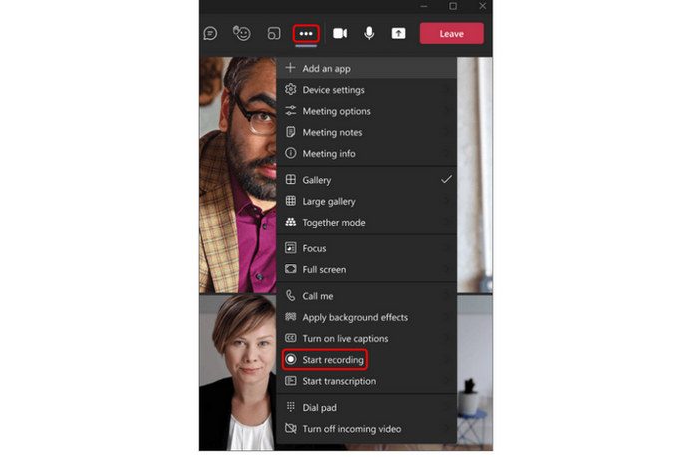Turn off incoming video
The height and width of the screenshot is (457, 698).
(366, 429)
